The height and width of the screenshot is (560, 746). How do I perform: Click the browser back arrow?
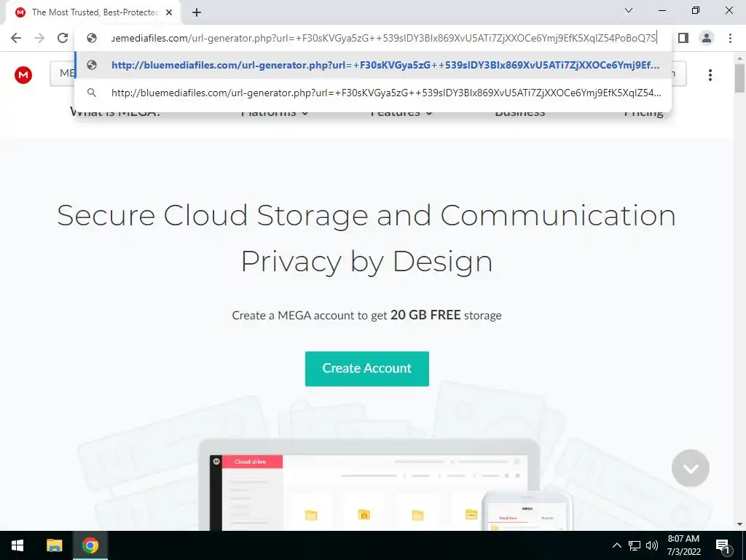coord(16,38)
